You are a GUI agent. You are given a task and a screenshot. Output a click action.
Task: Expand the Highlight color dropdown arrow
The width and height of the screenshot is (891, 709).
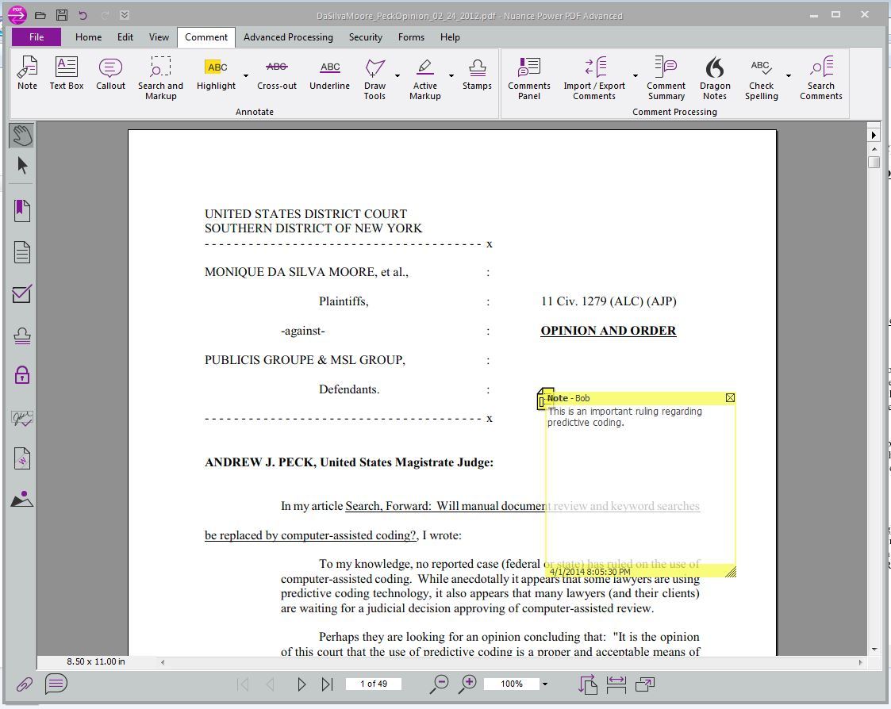(246, 76)
